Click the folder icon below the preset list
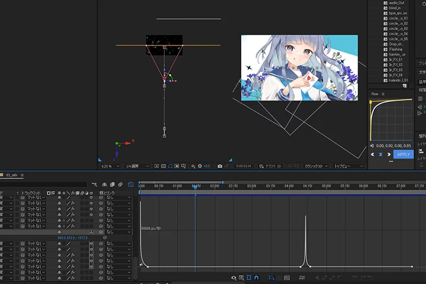This screenshot has width=426, height=284. coord(405,86)
